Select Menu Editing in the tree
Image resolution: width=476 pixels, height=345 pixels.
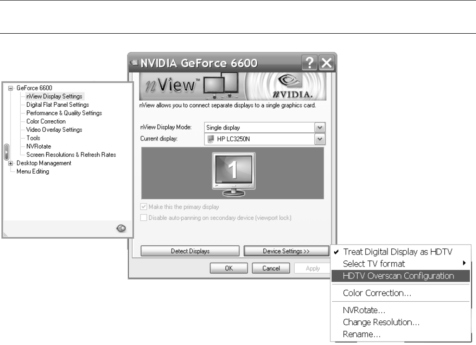[33, 171]
